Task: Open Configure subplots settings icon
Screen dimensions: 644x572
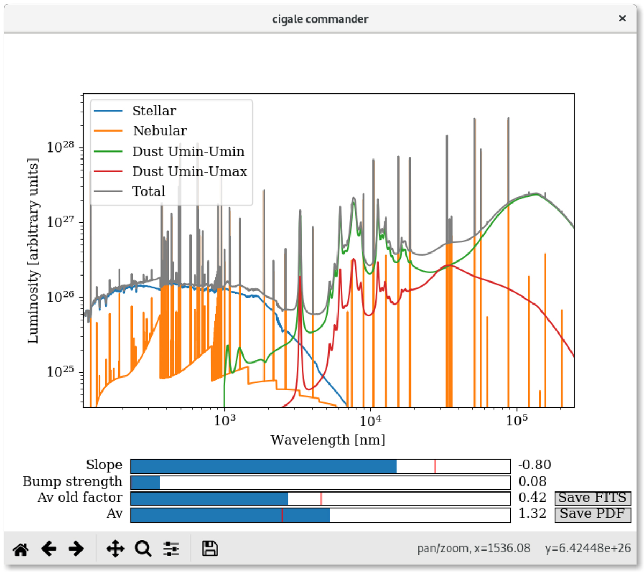Action: pos(171,549)
